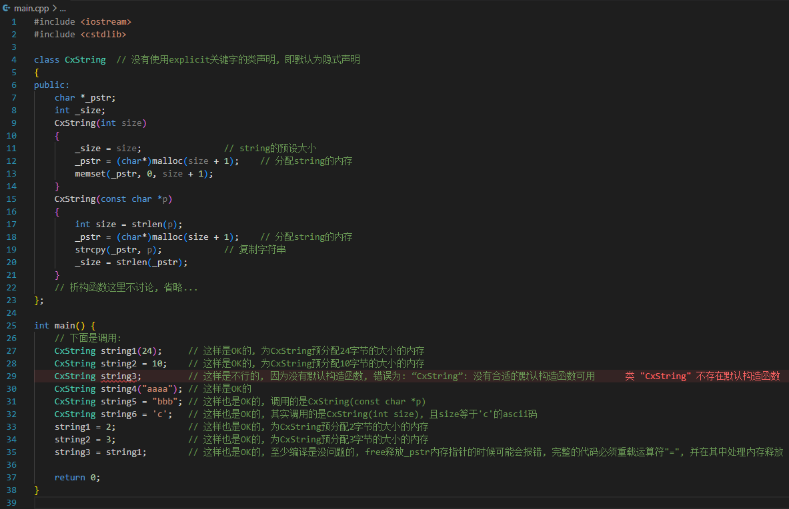
Task: Open the main.cpp breadcrumb item
Action: click(31, 8)
